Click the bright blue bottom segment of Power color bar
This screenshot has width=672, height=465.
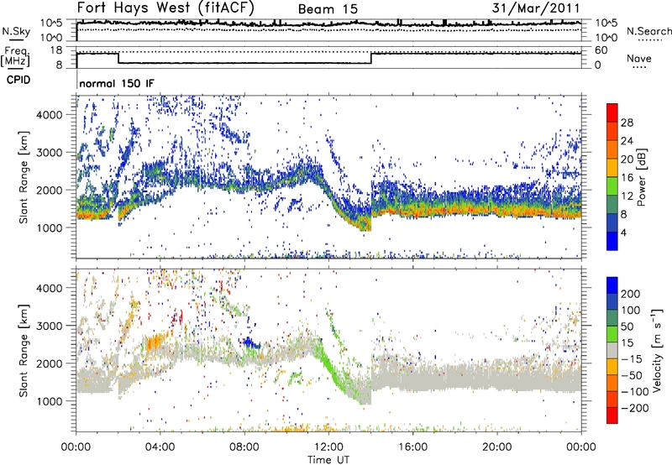click(x=612, y=241)
